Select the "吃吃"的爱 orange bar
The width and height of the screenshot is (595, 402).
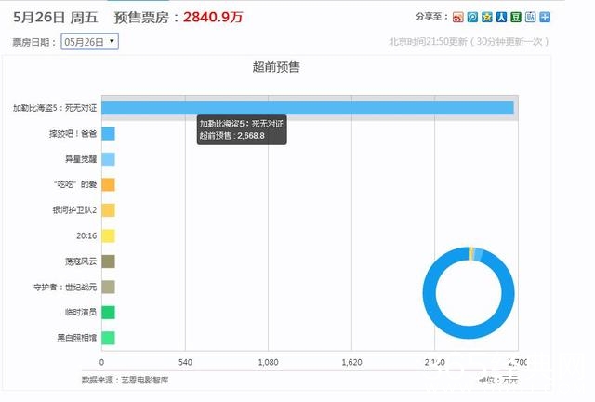pyautogui.click(x=108, y=184)
